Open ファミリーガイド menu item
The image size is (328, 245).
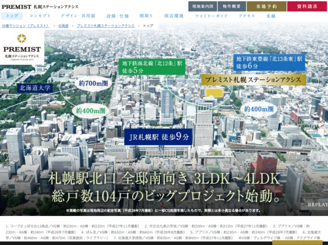(x=212, y=16)
